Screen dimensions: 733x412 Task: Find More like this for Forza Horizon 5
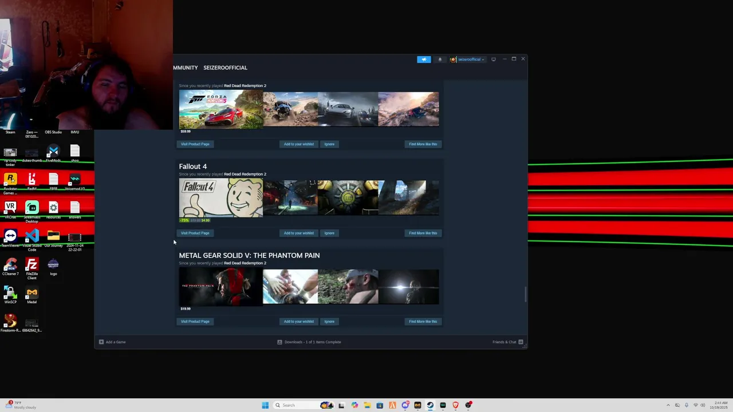423,144
